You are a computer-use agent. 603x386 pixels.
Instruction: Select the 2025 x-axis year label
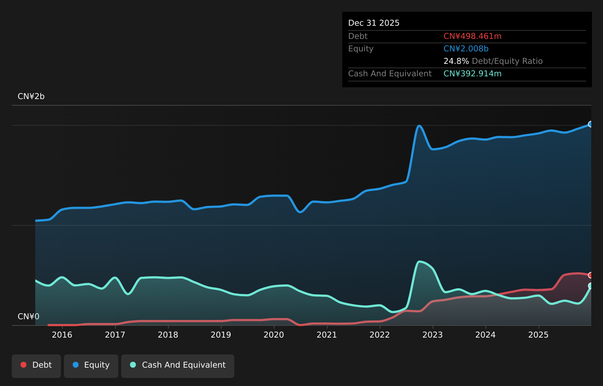[538, 335]
